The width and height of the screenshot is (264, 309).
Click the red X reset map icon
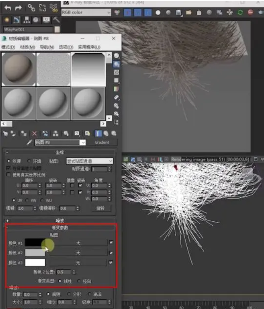pyautogui.click(x=34, y=134)
